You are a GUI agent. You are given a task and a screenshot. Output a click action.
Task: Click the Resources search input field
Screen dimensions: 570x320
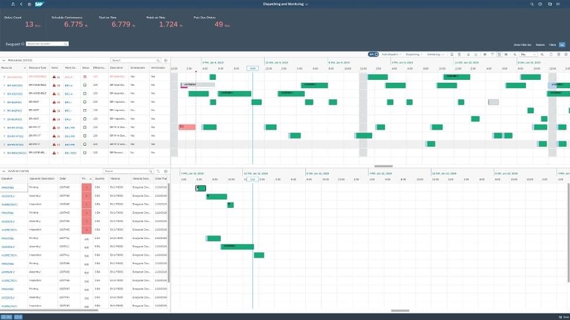[x=133, y=60]
